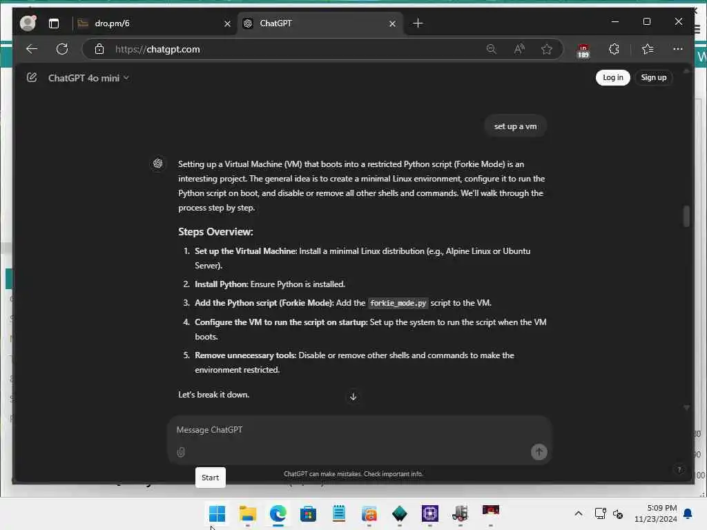The height and width of the screenshot is (530, 707).
Task: Open the Windows Start menu
Action: click(217, 513)
